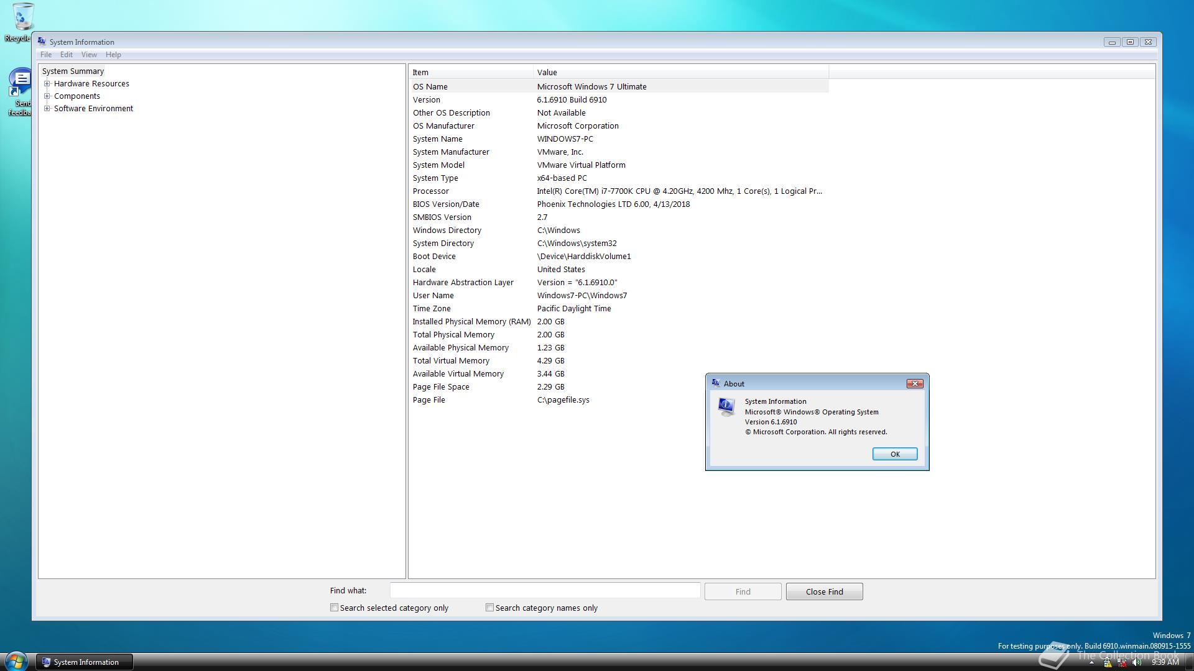Show hidden tray icons arrow
Image resolution: width=1194 pixels, height=671 pixels.
tap(1091, 663)
